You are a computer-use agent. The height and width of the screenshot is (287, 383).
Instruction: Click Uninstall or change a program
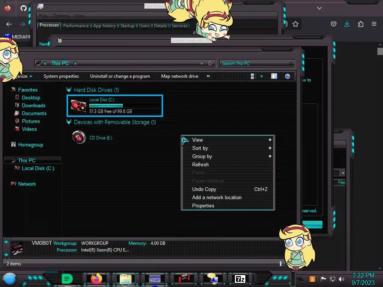click(x=120, y=76)
